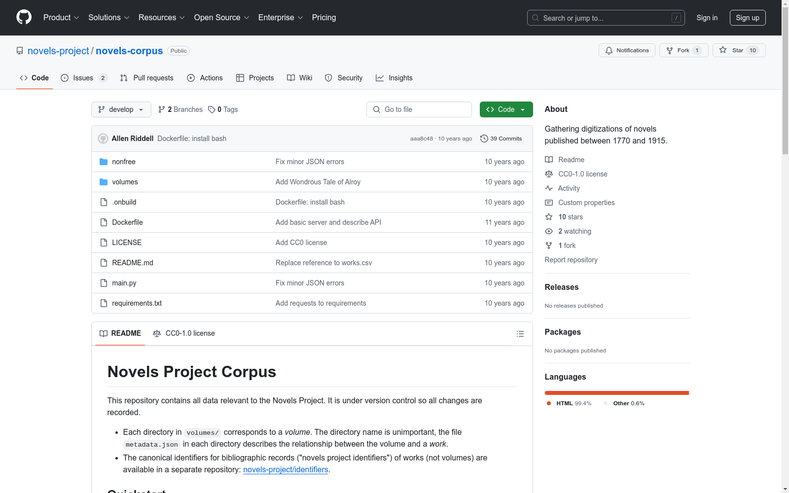Open the nonfree folder icon
Screen dimensions: 789x493
tap(104, 162)
